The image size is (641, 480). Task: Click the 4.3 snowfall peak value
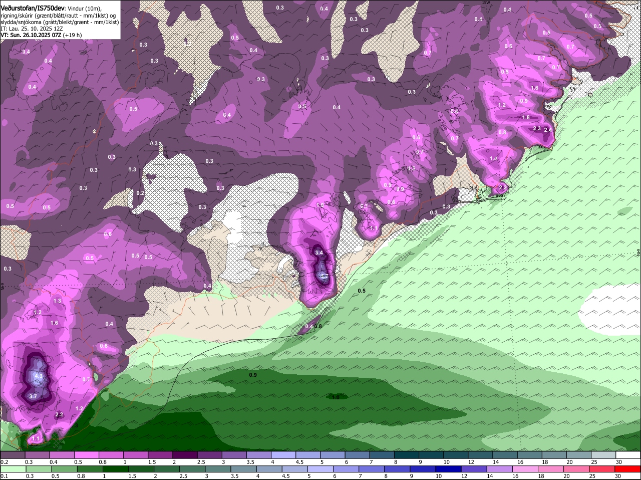coord(39,375)
